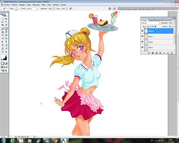
Task: Select the Eraser tool
Action: tap(3, 35)
